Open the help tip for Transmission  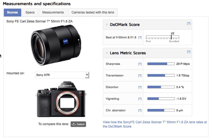tap(140, 75)
